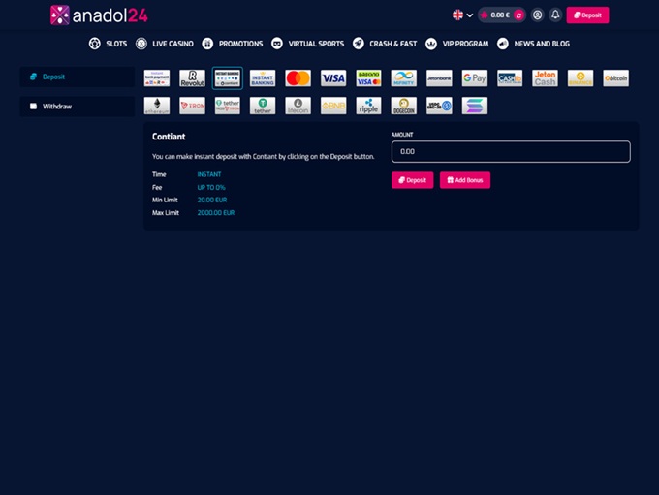Open the Slots menu
The image size is (659, 495).
point(109,44)
